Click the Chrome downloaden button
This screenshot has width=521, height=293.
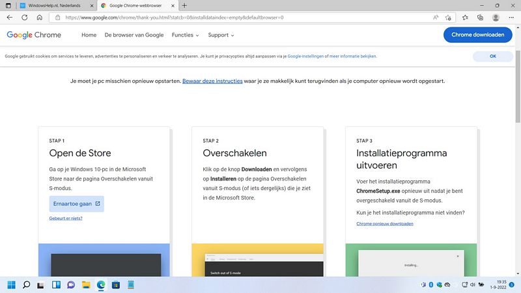[477, 35]
